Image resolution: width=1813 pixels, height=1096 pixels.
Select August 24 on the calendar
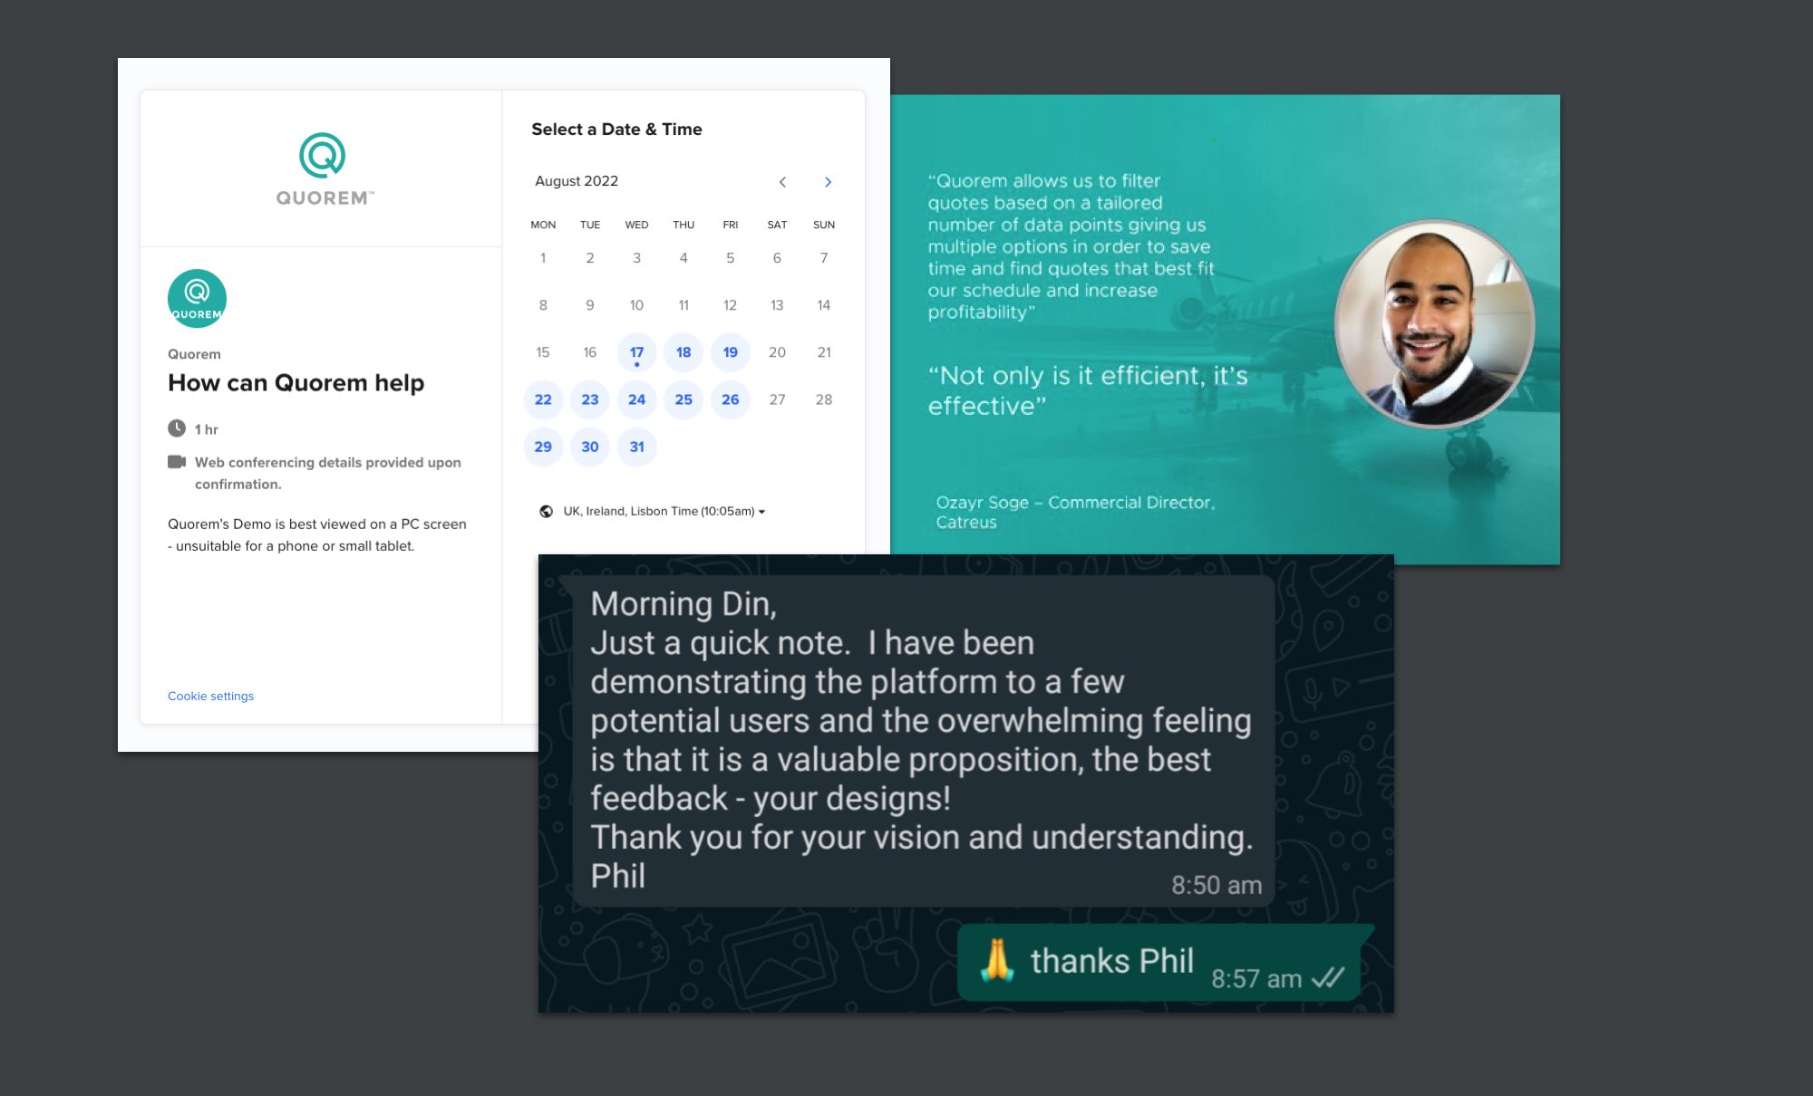pos(636,399)
